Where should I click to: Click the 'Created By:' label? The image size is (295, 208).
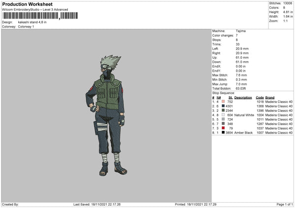tap(10, 204)
